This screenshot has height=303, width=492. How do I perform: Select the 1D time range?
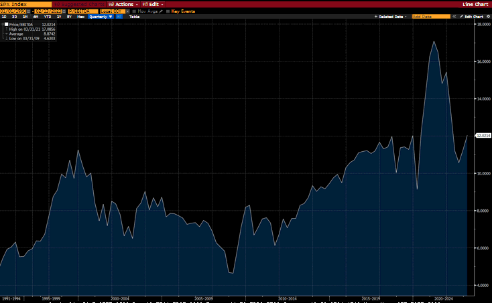(x=4, y=17)
